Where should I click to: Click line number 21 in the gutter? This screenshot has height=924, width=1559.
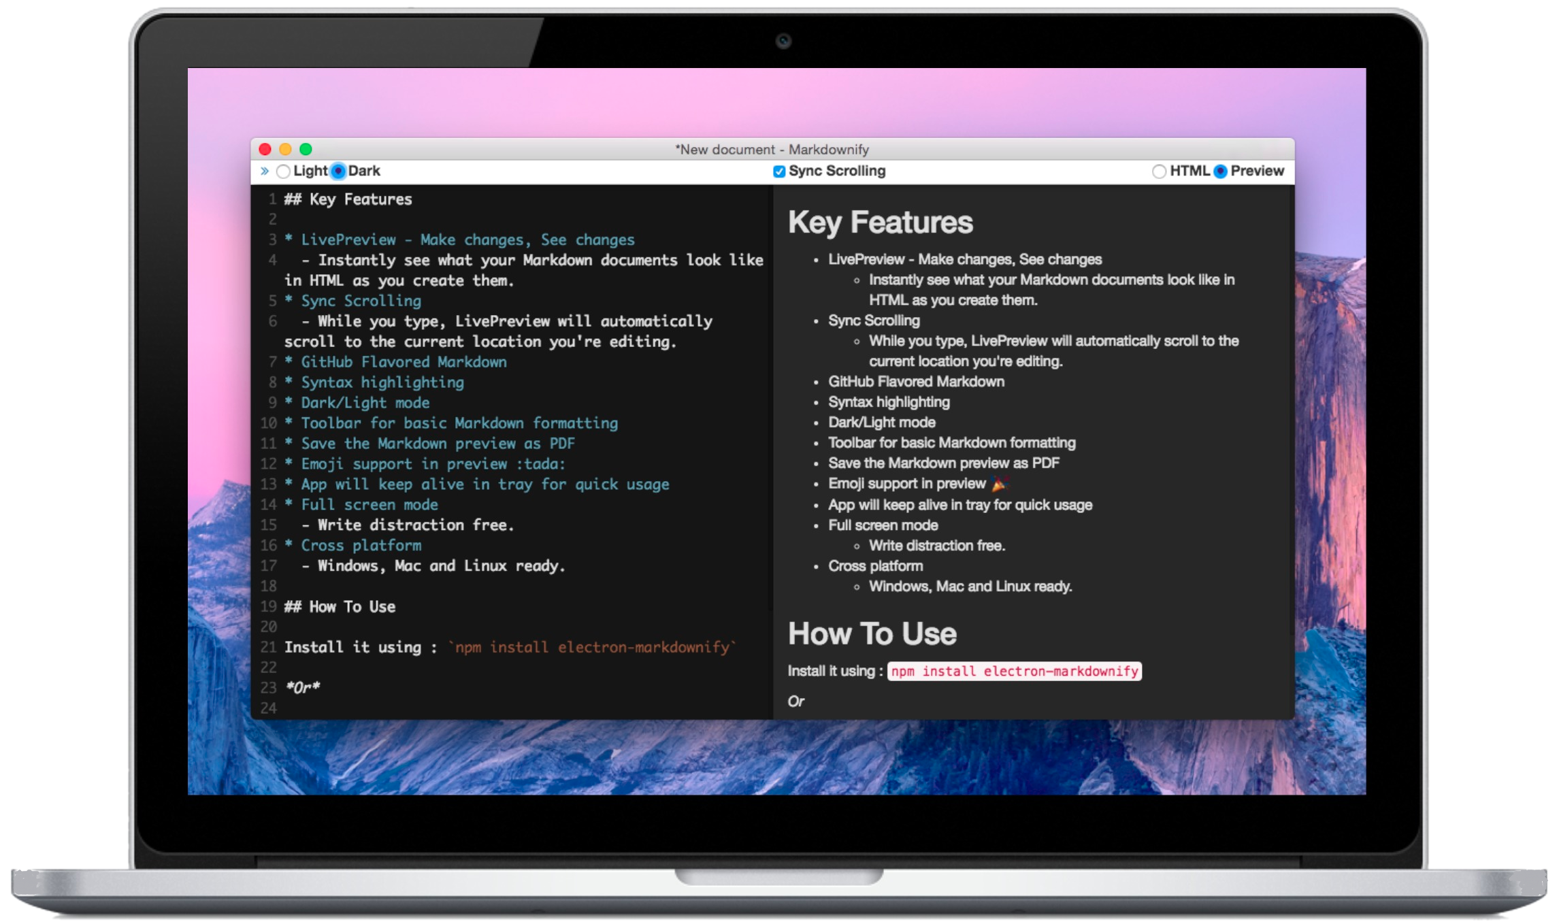tap(268, 647)
